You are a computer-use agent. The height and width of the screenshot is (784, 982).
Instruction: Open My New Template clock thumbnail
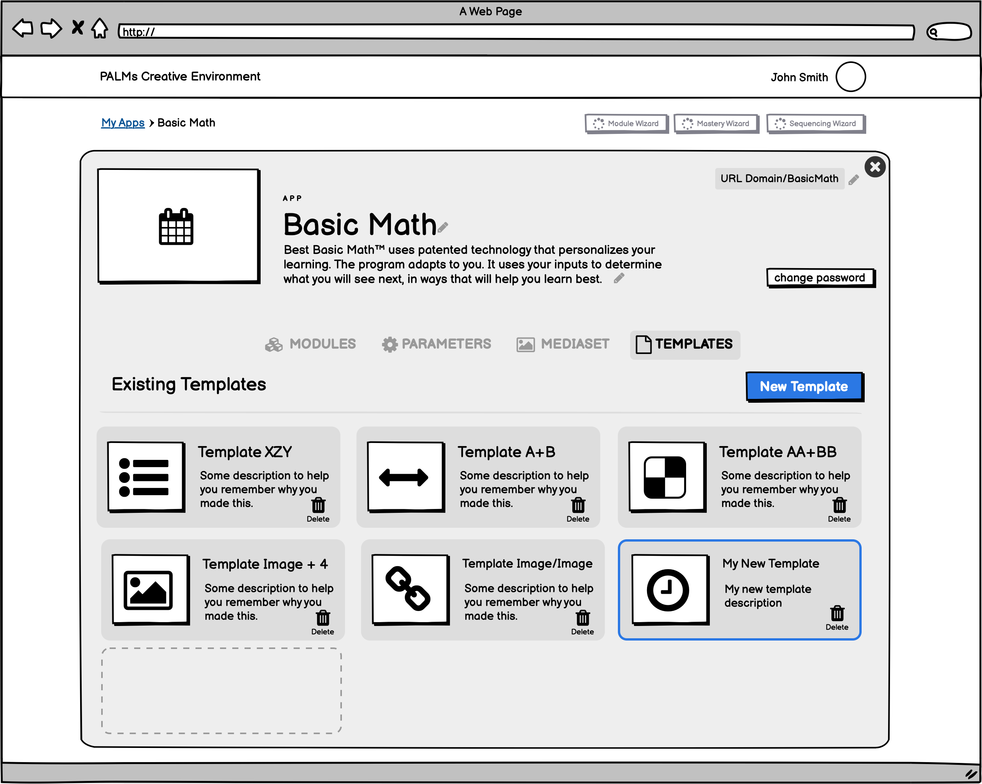coord(670,590)
